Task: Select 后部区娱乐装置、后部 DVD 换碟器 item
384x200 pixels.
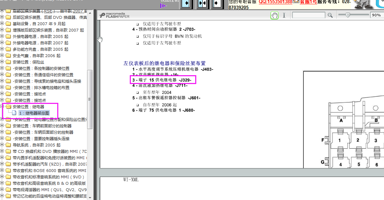Action: [50, 17]
